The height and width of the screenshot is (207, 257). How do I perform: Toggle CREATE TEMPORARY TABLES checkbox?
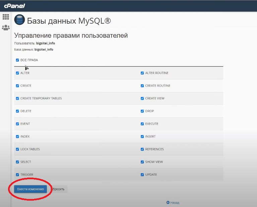click(17, 98)
